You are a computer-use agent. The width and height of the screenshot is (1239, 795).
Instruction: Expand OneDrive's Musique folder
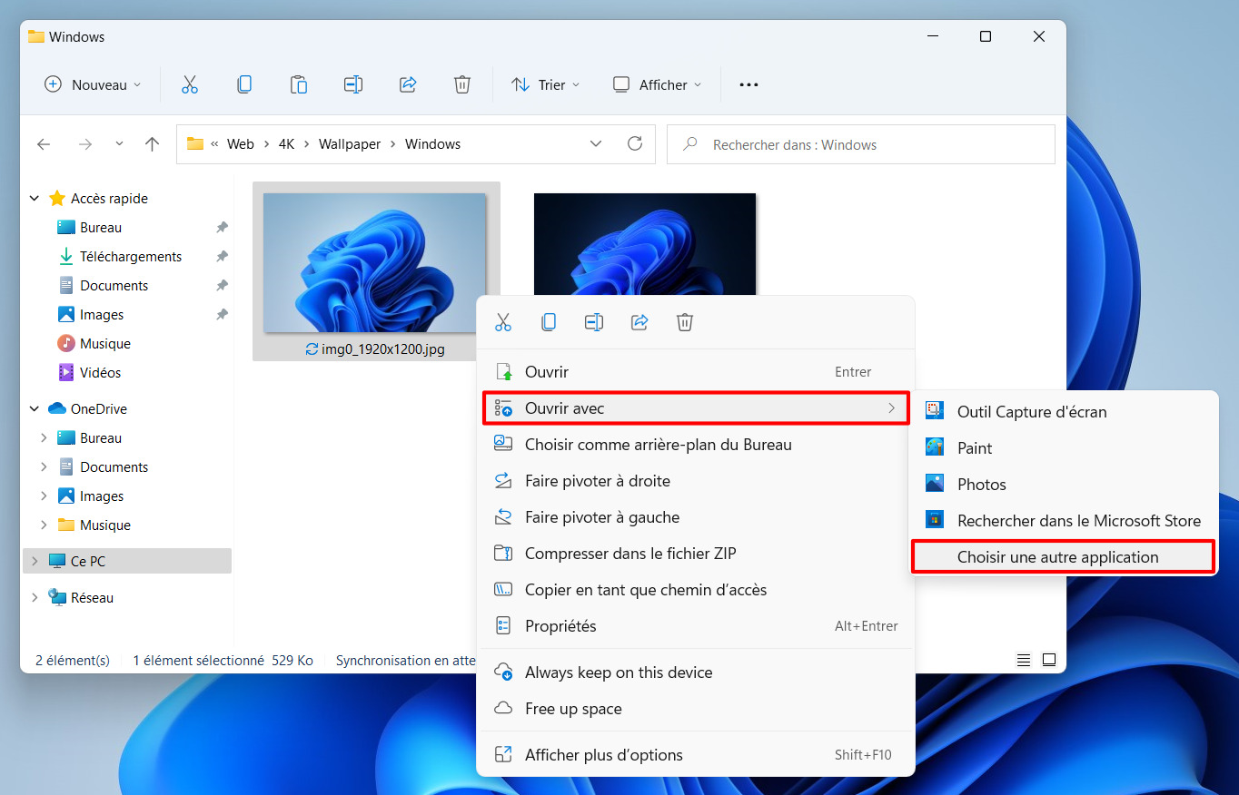[44, 525]
